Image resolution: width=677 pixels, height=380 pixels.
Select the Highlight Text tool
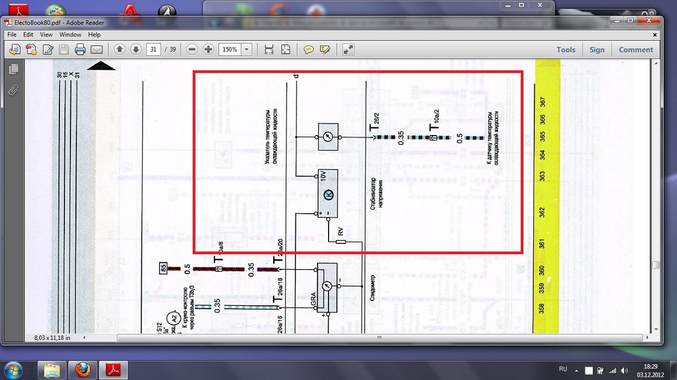pyautogui.click(x=325, y=49)
